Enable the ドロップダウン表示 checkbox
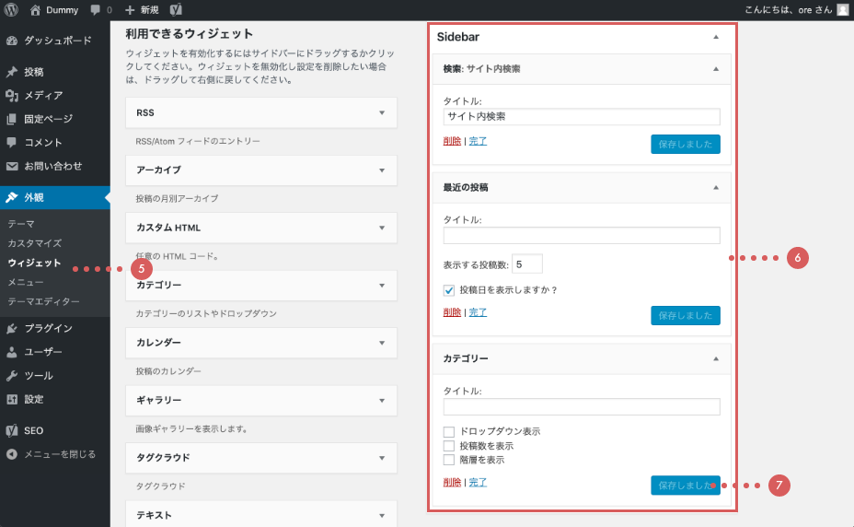Image resolution: width=854 pixels, height=527 pixels. coord(449,431)
